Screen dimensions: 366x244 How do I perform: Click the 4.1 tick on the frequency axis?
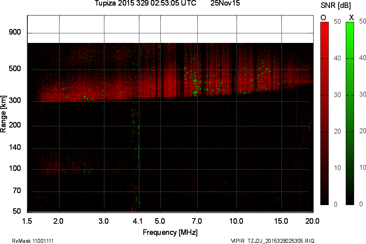137,220
